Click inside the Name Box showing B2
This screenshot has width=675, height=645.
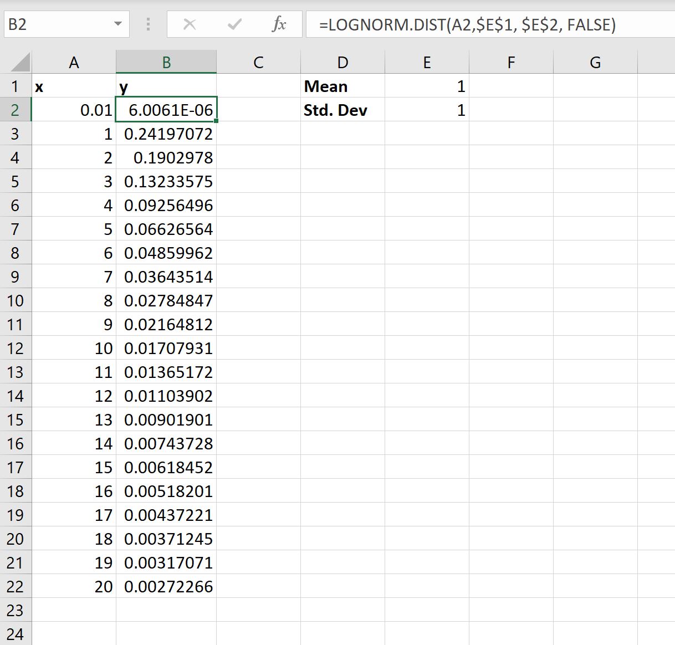[x=55, y=24]
